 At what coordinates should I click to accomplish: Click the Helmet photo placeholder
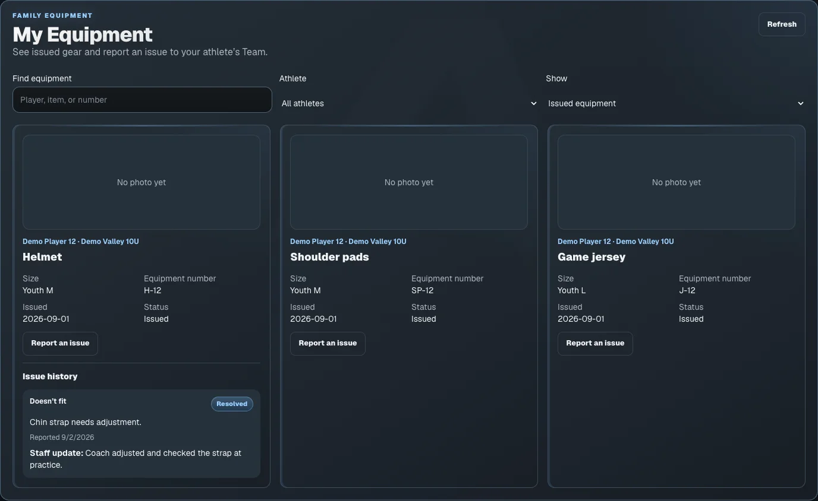click(141, 182)
